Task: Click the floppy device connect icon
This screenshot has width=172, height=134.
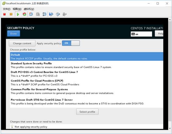Action: [51, 14]
